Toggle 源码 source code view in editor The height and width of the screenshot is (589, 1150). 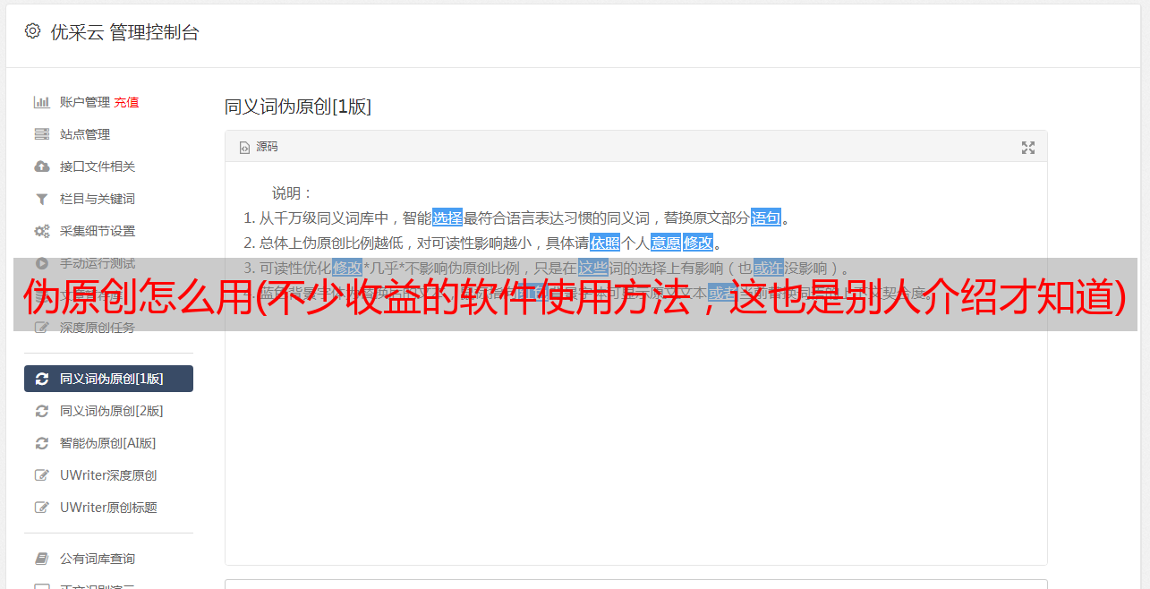259,147
